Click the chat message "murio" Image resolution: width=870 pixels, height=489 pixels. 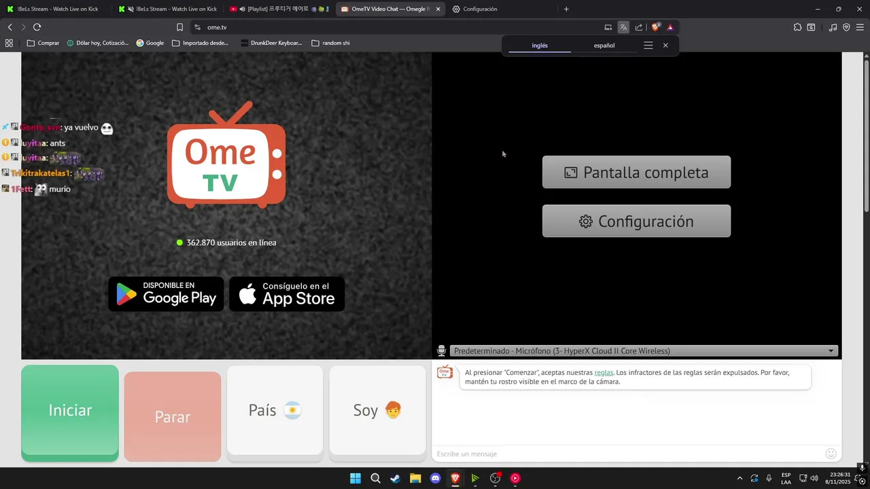pos(60,189)
